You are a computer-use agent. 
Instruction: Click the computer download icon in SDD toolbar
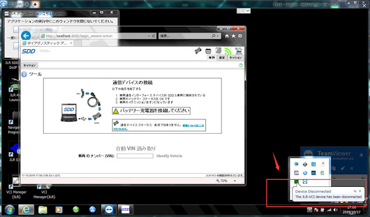(x=239, y=50)
